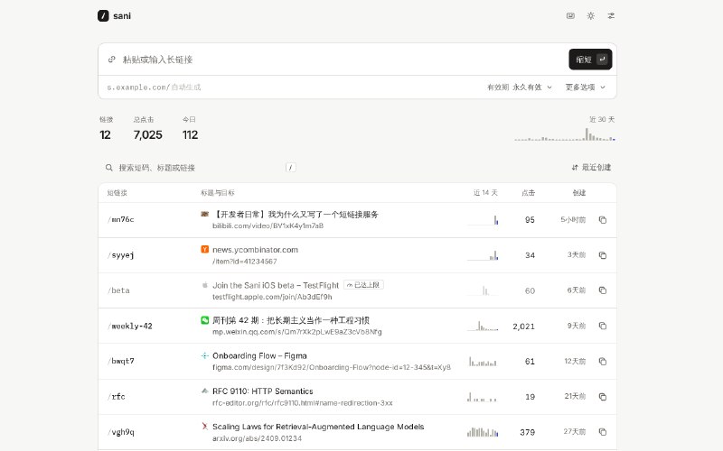Click the sparkline chart in /weekly-42 row

click(x=483, y=326)
